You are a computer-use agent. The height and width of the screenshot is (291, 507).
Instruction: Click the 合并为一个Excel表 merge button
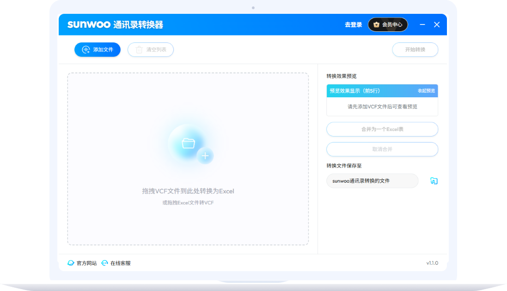[x=382, y=129]
